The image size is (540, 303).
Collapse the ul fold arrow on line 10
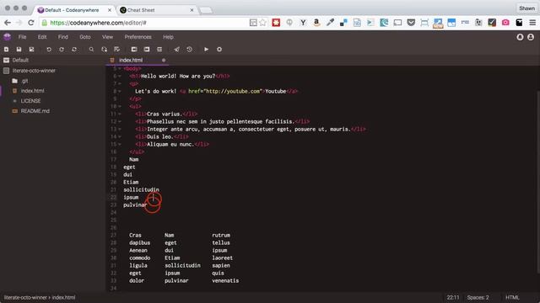pos(120,106)
